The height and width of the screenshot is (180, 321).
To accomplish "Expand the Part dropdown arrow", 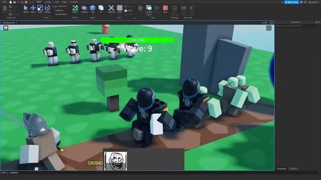I will 92,14.
